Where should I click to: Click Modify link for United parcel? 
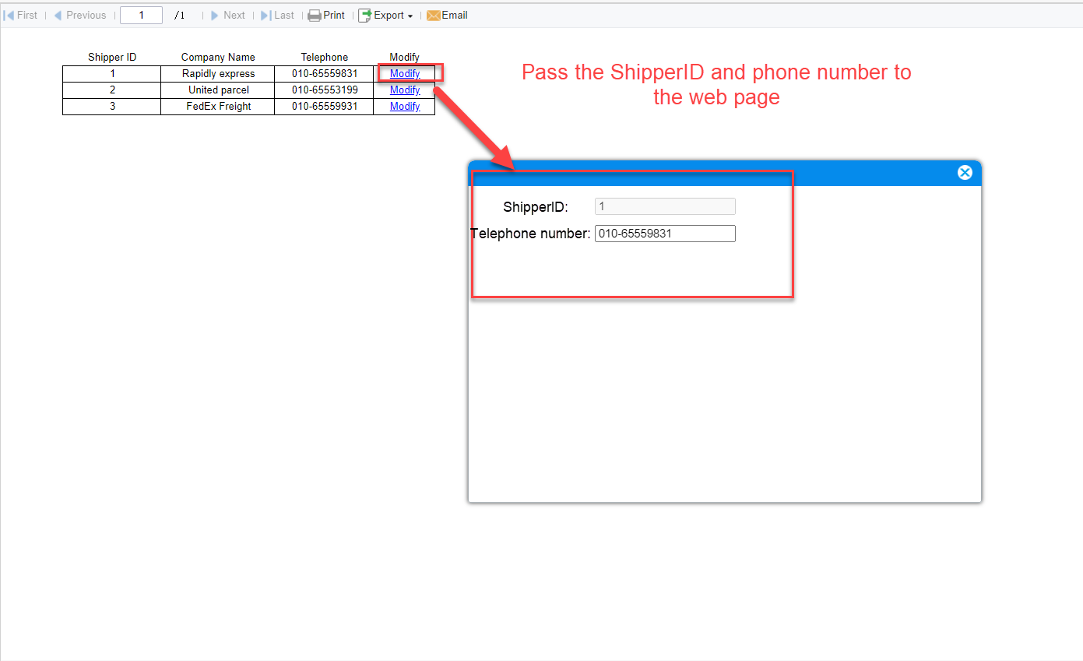(405, 90)
